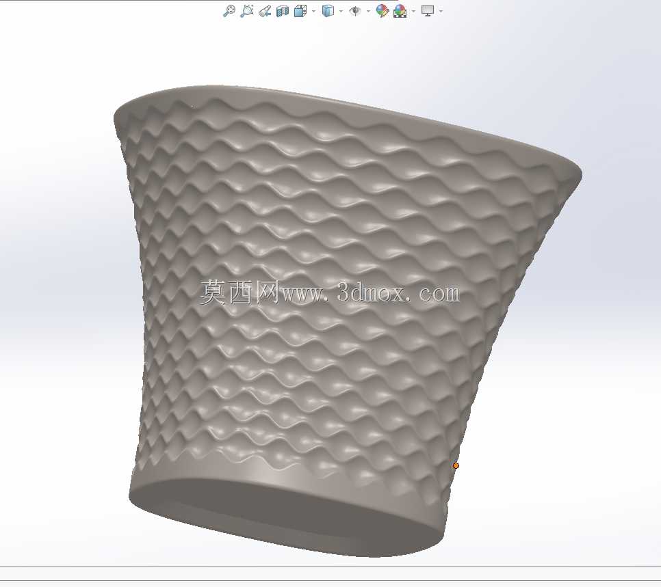Expand the Display Style dropdown arrow

pyautogui.click(x=341, y=12)
